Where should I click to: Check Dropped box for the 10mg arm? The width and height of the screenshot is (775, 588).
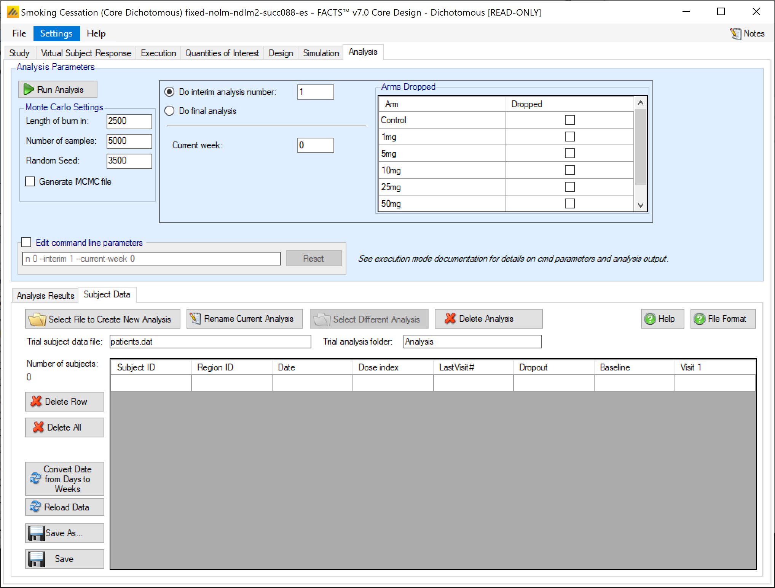(x=569, y=170)
